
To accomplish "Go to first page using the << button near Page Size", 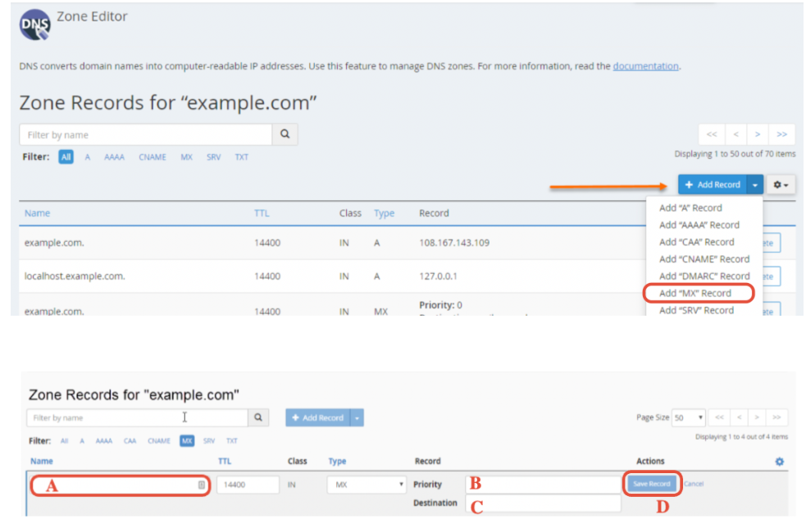I will coord(718,418).
